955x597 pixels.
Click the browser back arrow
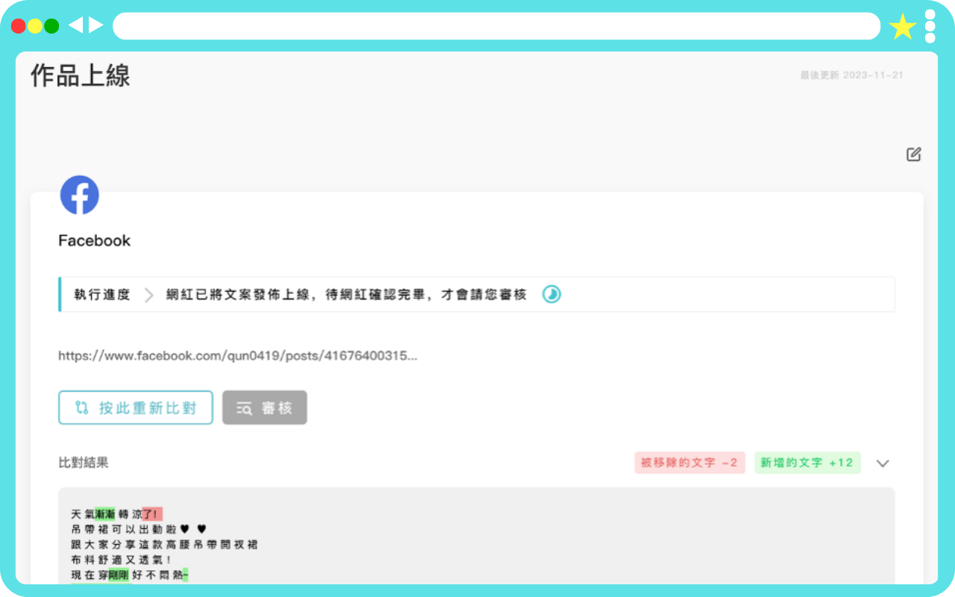tap(75, 25)
